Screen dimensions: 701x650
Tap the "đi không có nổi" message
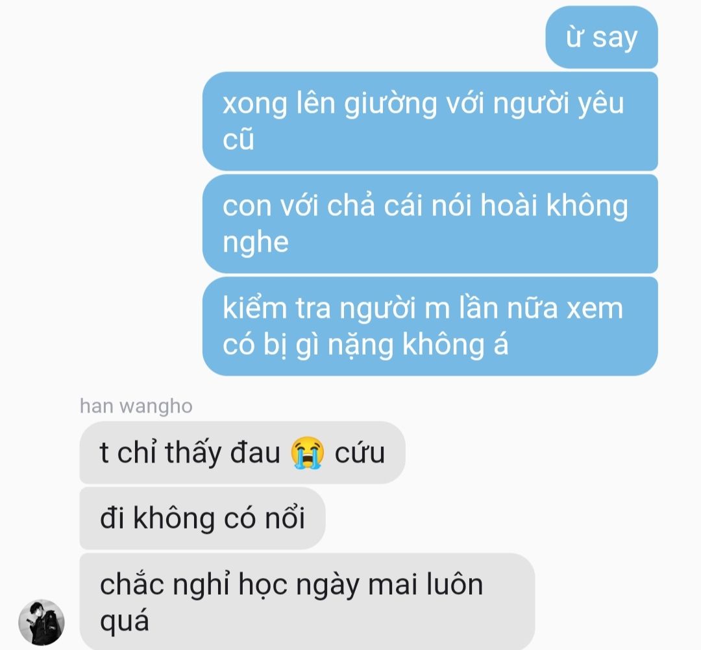(203, 518)
